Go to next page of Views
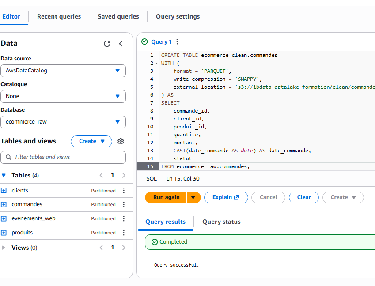This screenshot has width=375, height=286. point(124,248)
